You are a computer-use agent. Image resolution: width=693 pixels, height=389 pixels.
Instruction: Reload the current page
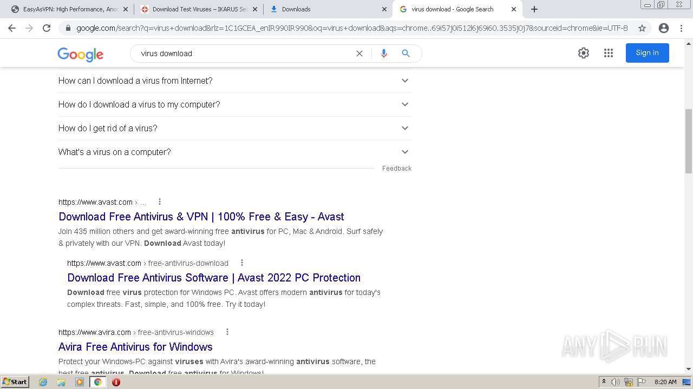click(47, 28)
